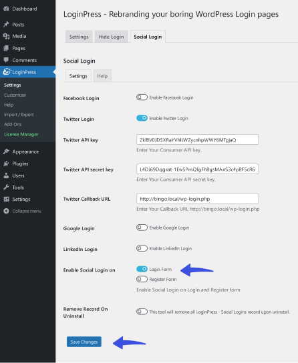Open the Tools menu item
Image resolution: width=298 pixels, height=363 pixels.
[28, 188]
